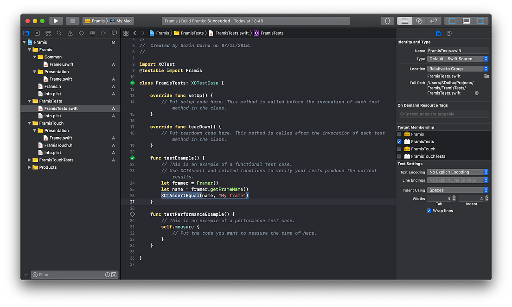Image resolution: width=512 pixels, height=307 pixels.
Task: Select the Source Control navigator icon
Action: [37, 33]
